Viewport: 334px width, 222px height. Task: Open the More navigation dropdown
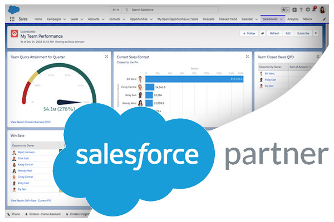click(x=308, y=19)
